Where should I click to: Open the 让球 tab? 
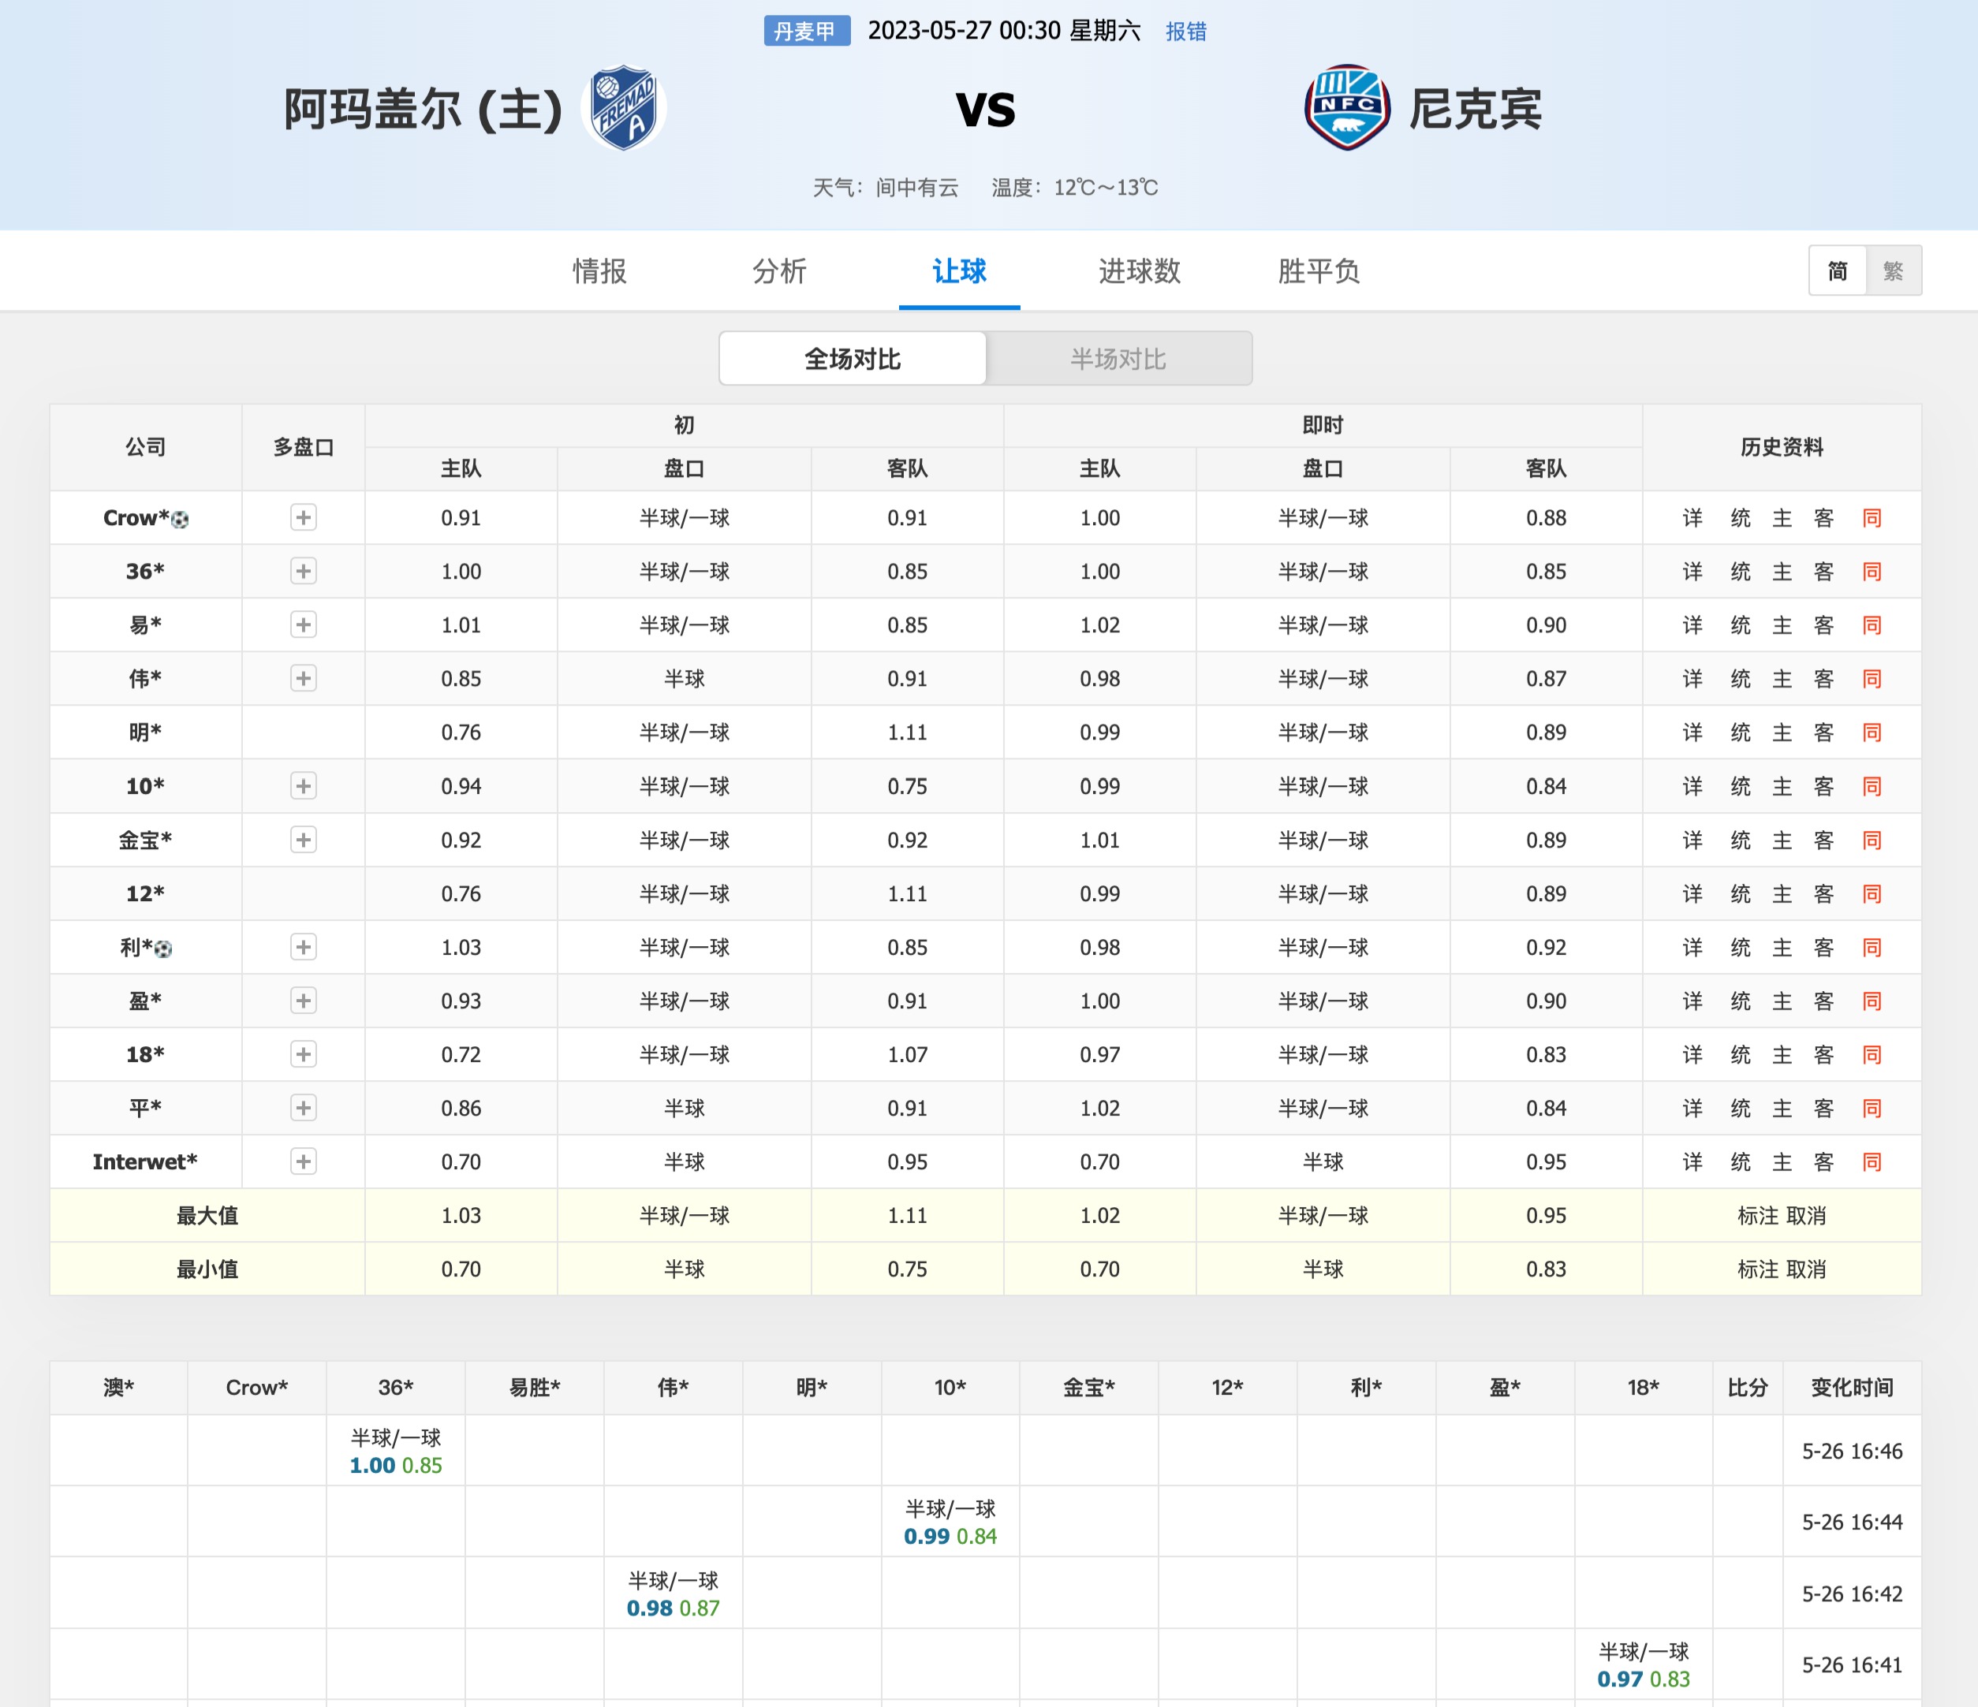point(959,271)
